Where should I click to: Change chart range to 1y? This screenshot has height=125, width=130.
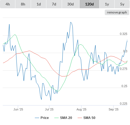pos(107,4)
